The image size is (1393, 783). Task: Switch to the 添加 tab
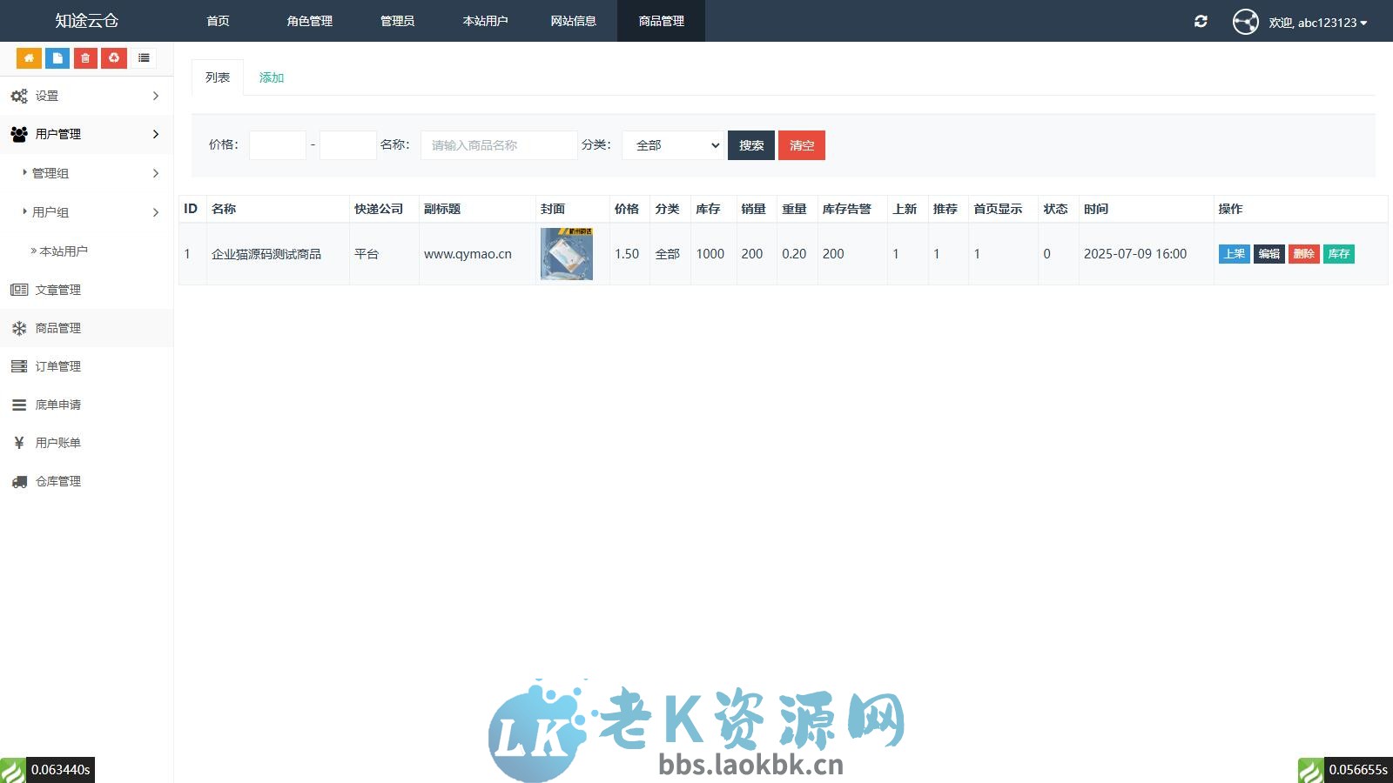point(271,77)
